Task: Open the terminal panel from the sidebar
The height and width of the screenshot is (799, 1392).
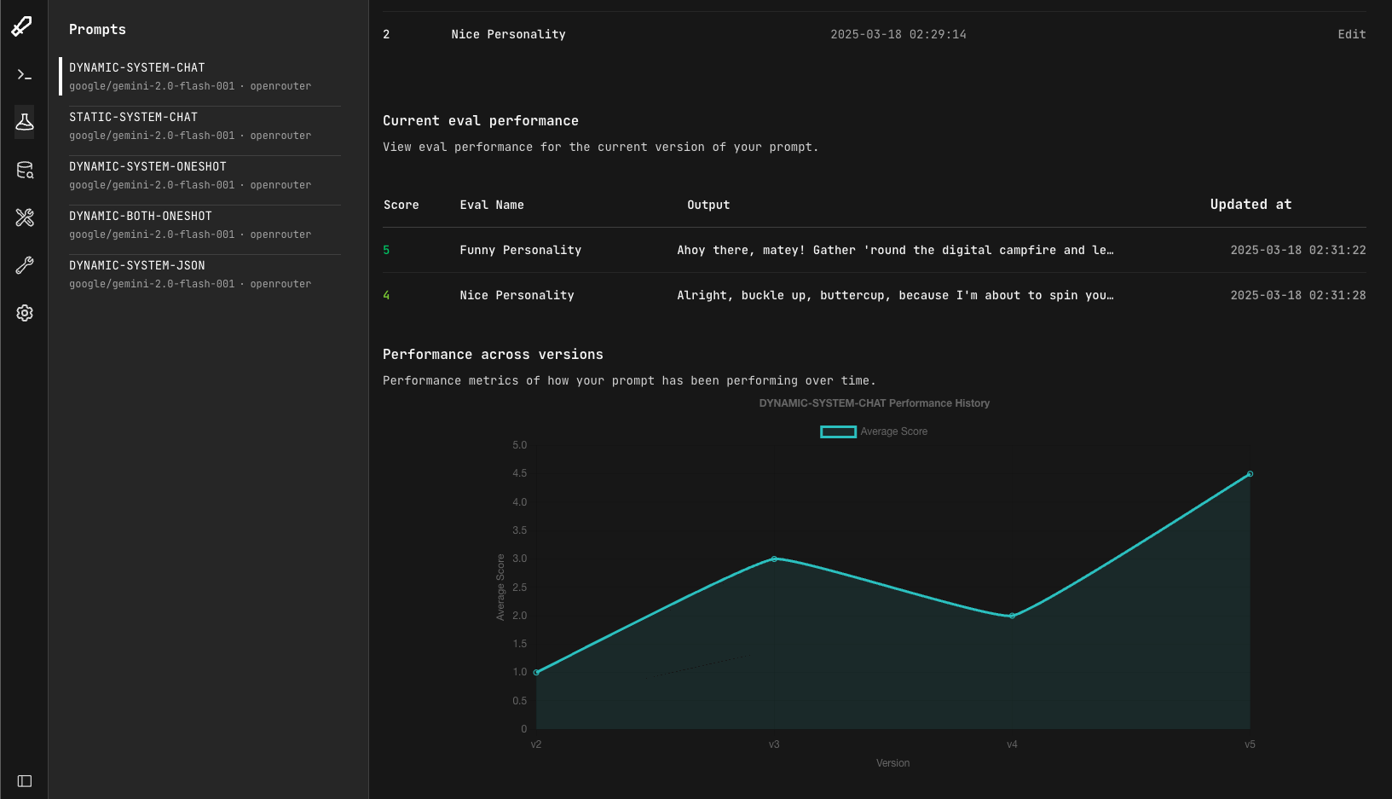Action: (x=23, y=75)
